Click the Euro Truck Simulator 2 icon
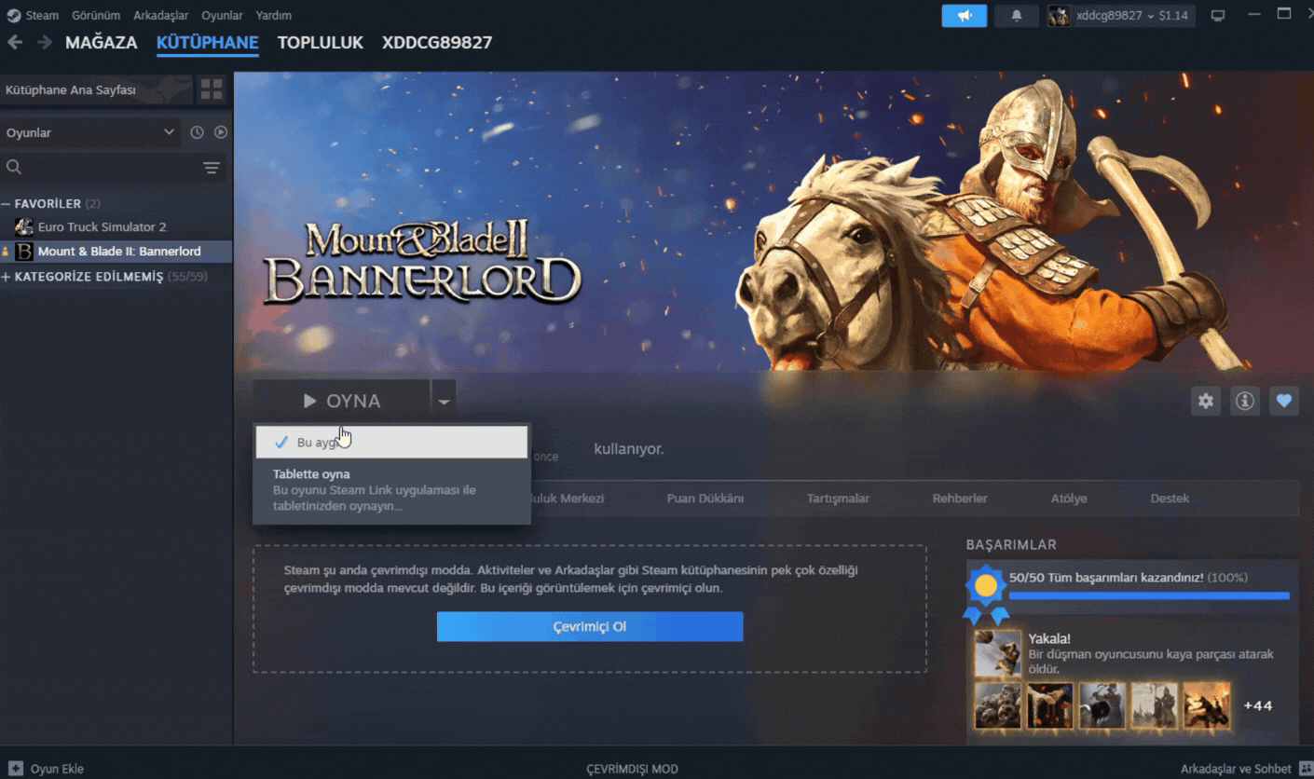This screenshot has height=779, width=1314. tap(24, 226)
